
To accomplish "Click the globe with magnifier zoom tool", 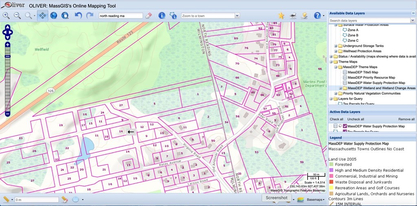I will coord(65,16).
